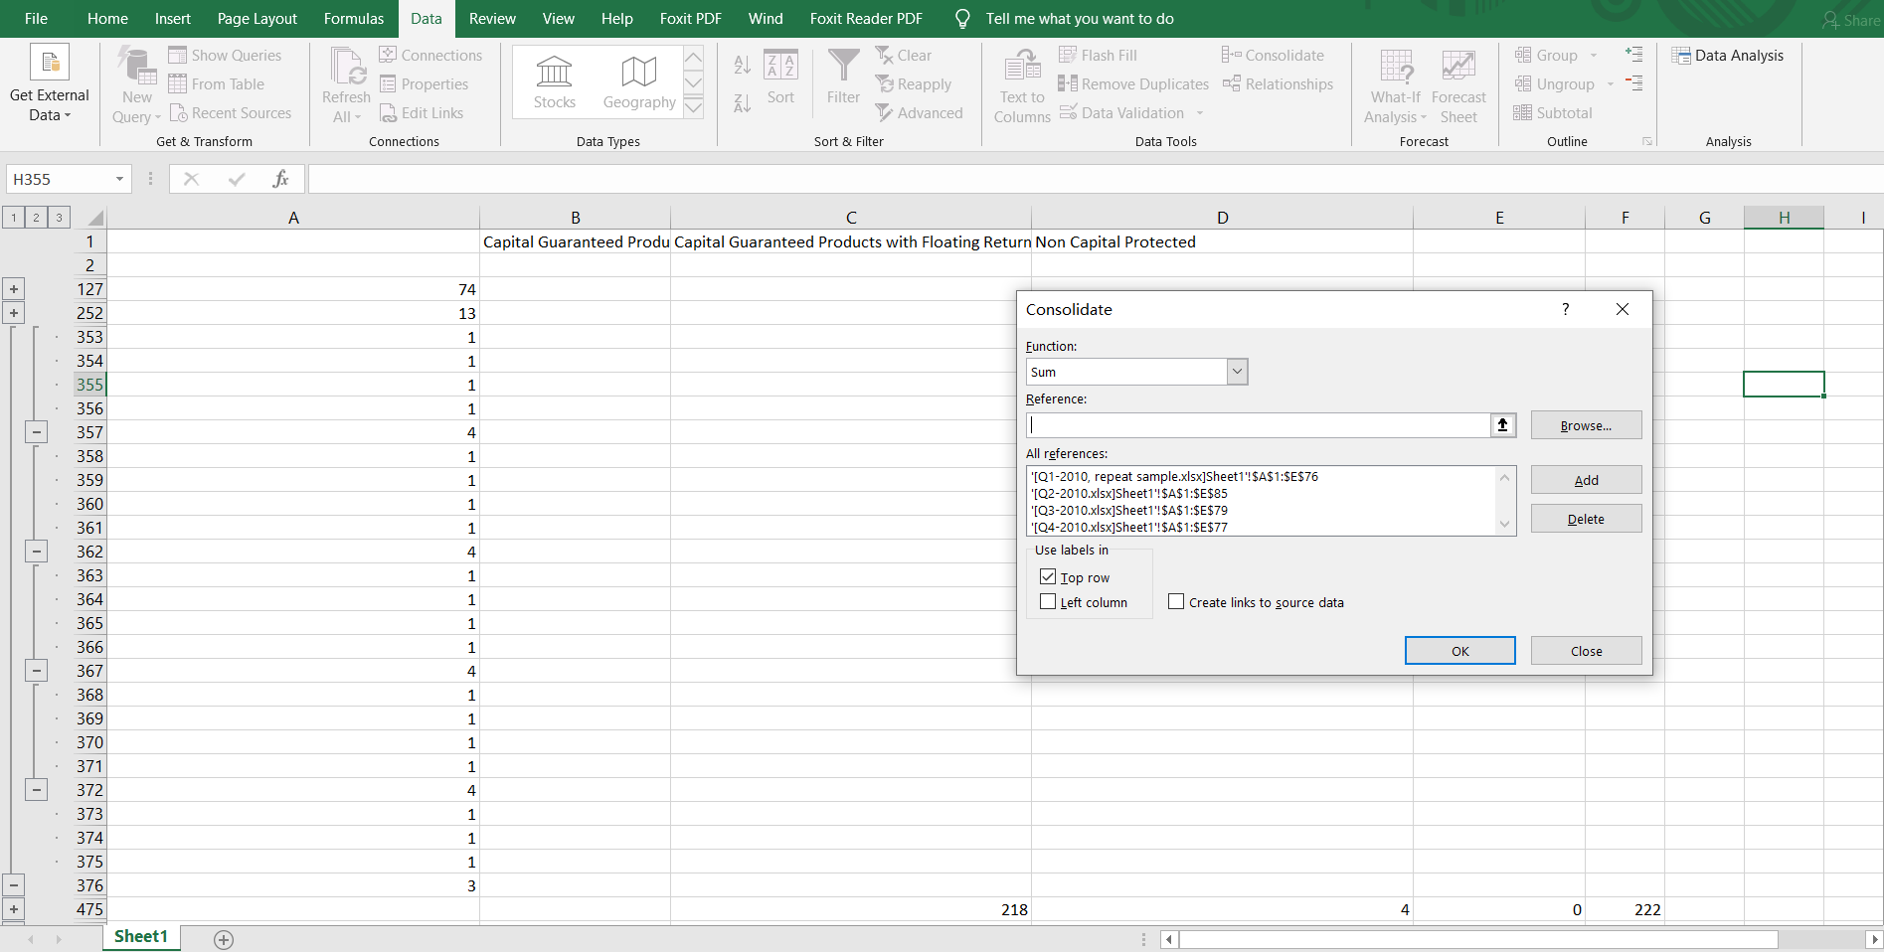1884x952 pixels.
Task: Collapse the outline group at row 372
Action: (36, 790)
